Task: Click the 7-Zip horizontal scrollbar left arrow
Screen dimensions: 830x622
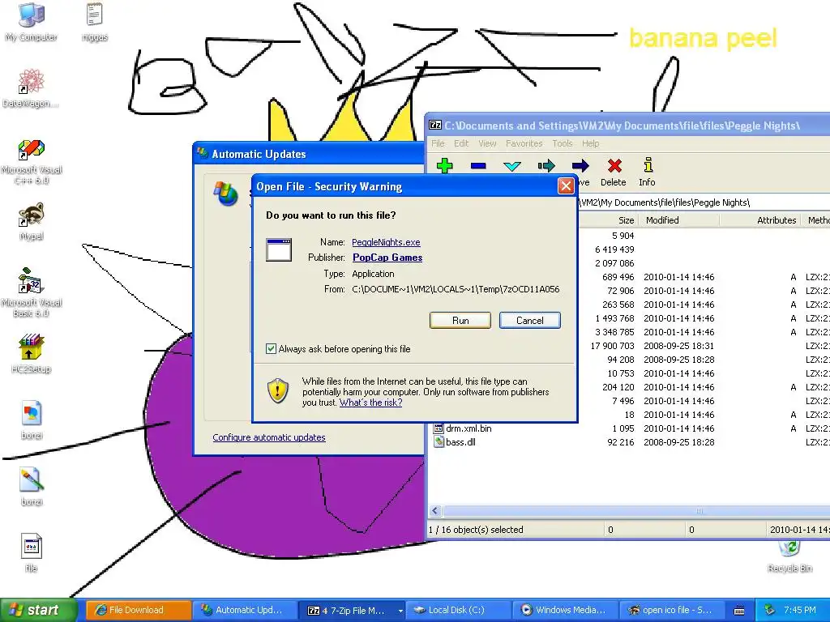Action: tap(435, 511)
